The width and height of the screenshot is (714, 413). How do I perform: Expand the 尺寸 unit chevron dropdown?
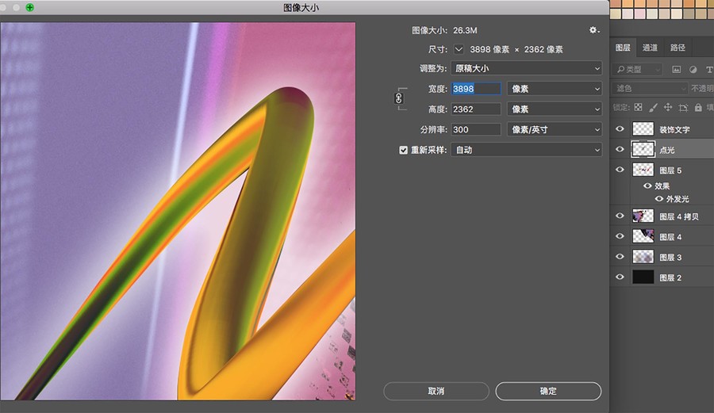coord(459,49)
